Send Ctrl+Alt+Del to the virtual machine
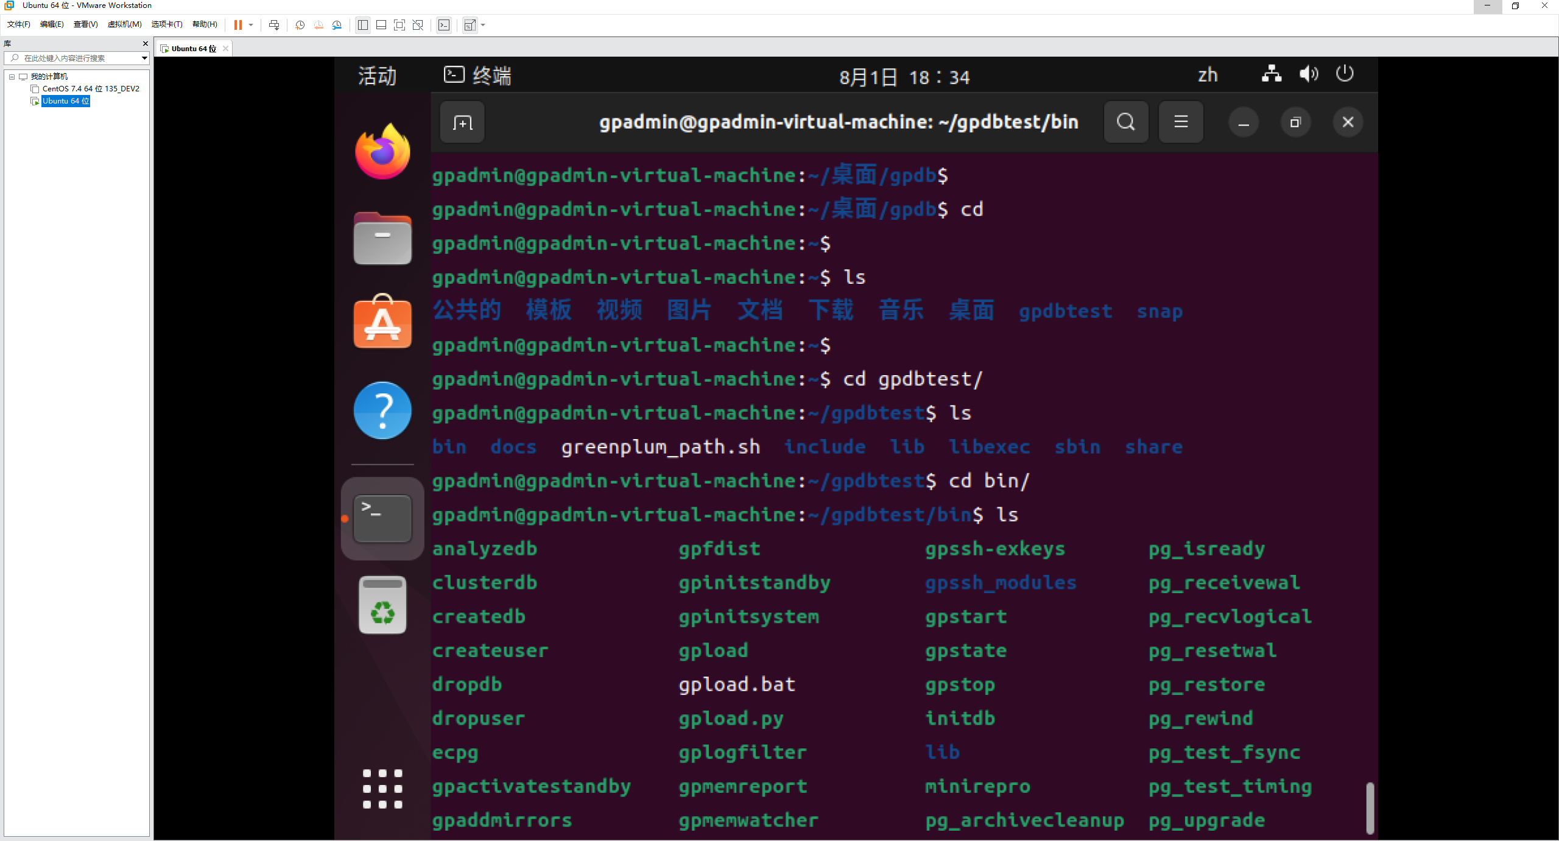Screen dimensions: 1559x841 274,25
